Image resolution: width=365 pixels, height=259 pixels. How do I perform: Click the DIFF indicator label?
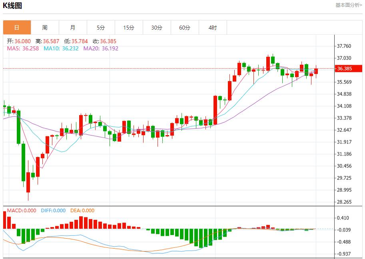point(53,211)
